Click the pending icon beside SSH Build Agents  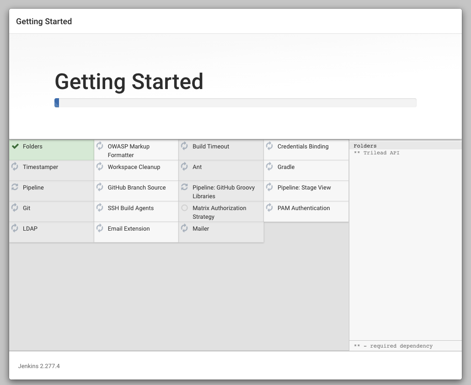click(x=100, y=207)
